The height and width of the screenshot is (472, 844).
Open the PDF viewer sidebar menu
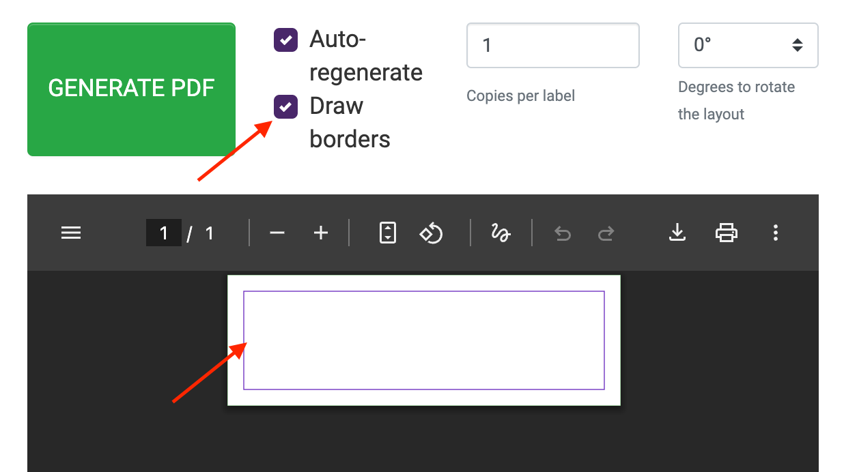click(x=71, y=233)
